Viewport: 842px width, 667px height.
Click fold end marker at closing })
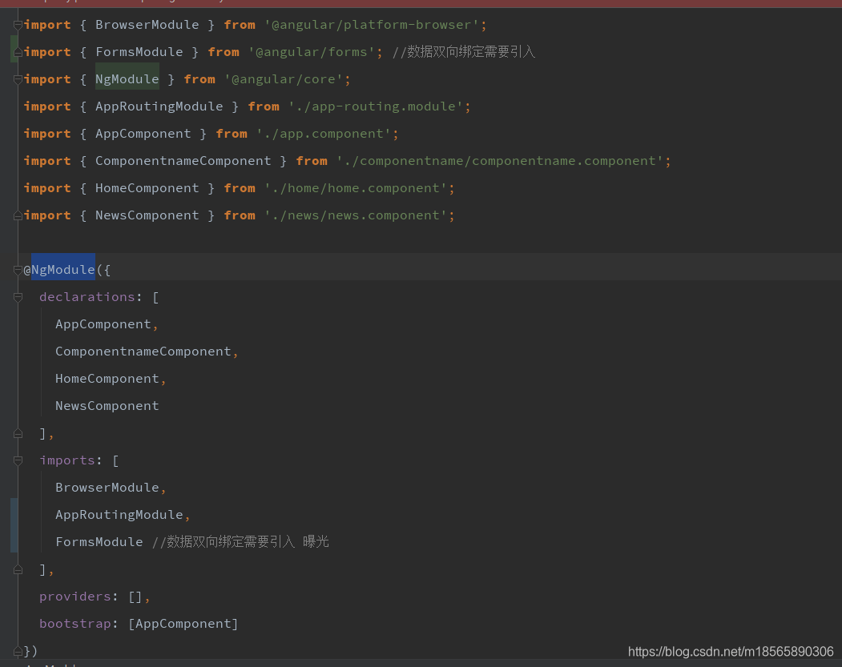pos(18,652)
